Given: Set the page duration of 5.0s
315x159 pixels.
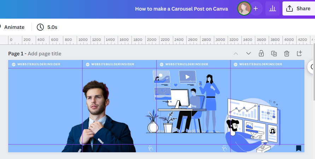Looking at the screenshot, I should pyautogui.click(x=52, y=27).
